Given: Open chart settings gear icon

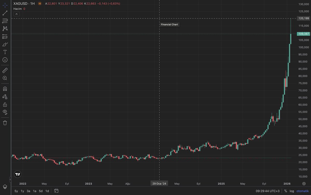Looking at the screenshot, I should click(304, 183).
